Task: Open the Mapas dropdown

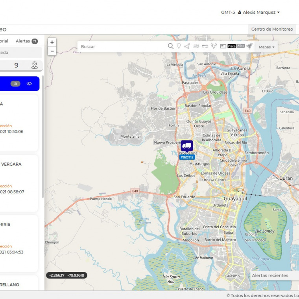Action: point(266,47)
